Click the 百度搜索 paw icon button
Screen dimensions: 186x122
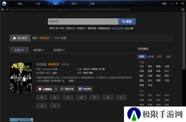click(x=85, y=89)
